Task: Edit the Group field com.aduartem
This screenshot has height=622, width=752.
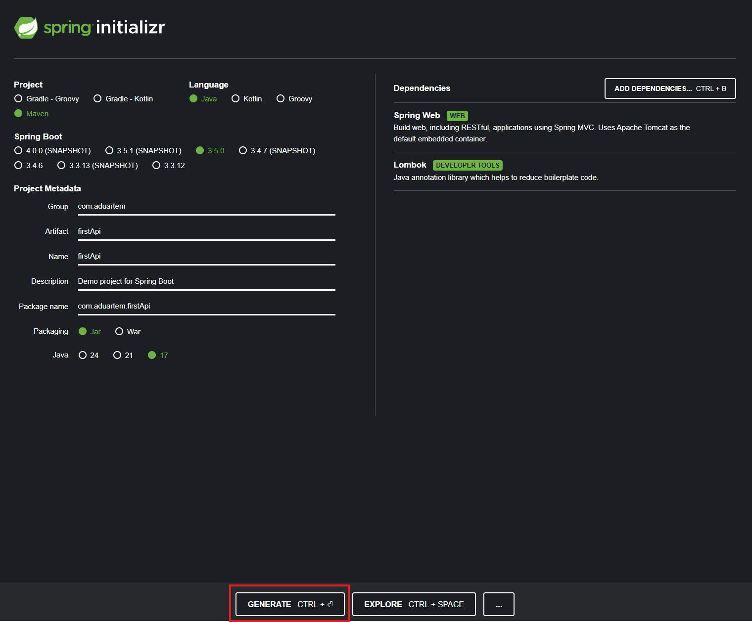Action: point(206,207)
